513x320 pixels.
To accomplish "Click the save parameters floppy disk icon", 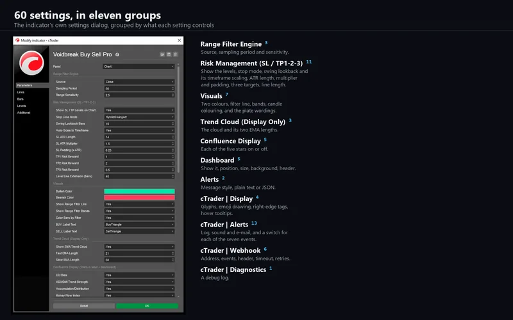I will (x=169, y=54).
